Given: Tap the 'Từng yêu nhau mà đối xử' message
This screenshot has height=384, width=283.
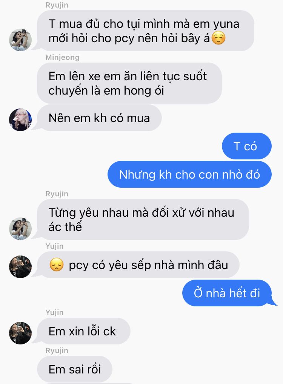Looking at the screenshot, I should (143, 219).
